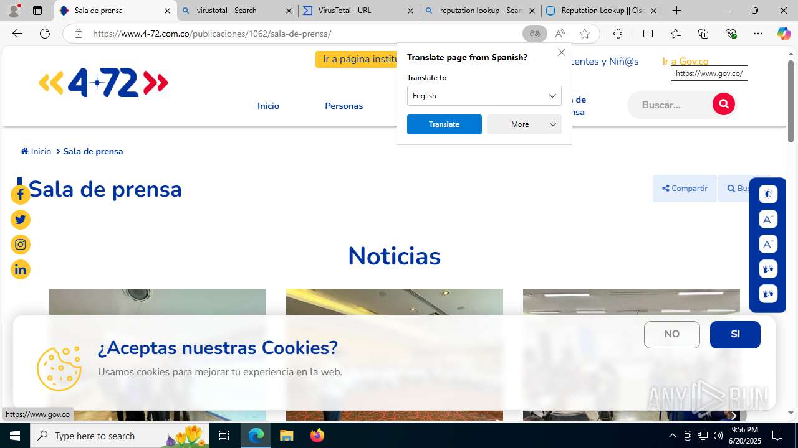Viewport: 798px width, 448px height.
Task: Open the read aloud icon
Action: click(x=560, y=34)
